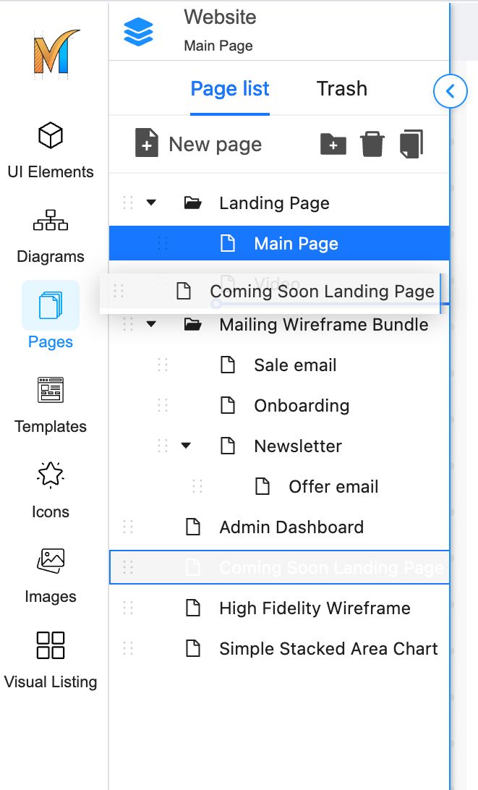
Task: Click the Newsletter page icon
Action: click(228, 446)
